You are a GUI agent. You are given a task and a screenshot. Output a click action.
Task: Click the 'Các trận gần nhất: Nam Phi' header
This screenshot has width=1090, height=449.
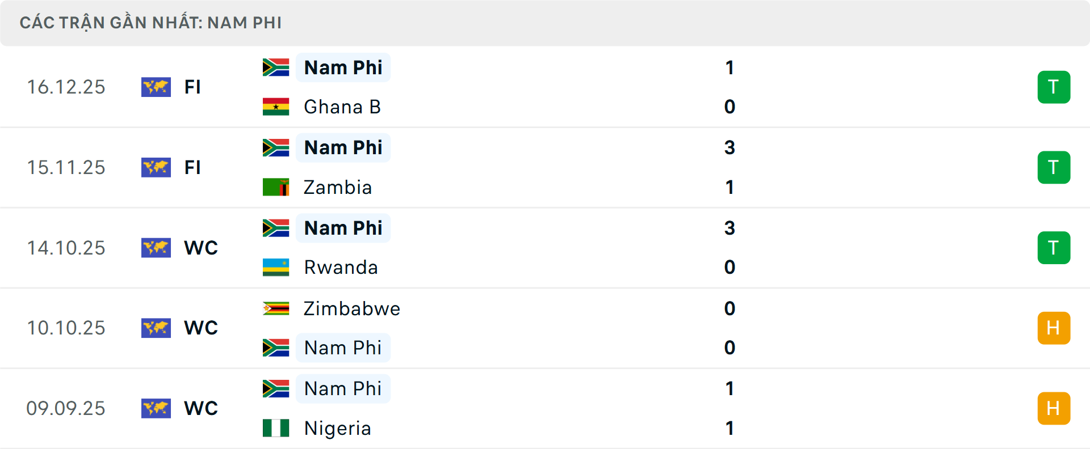(x=150, y=23)
